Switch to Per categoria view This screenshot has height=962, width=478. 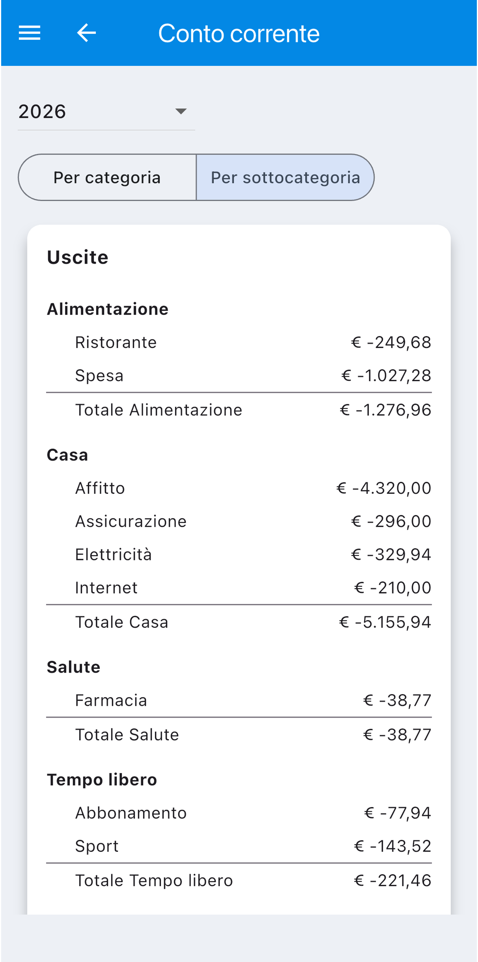pyautogui.click(x=107, y=177)
